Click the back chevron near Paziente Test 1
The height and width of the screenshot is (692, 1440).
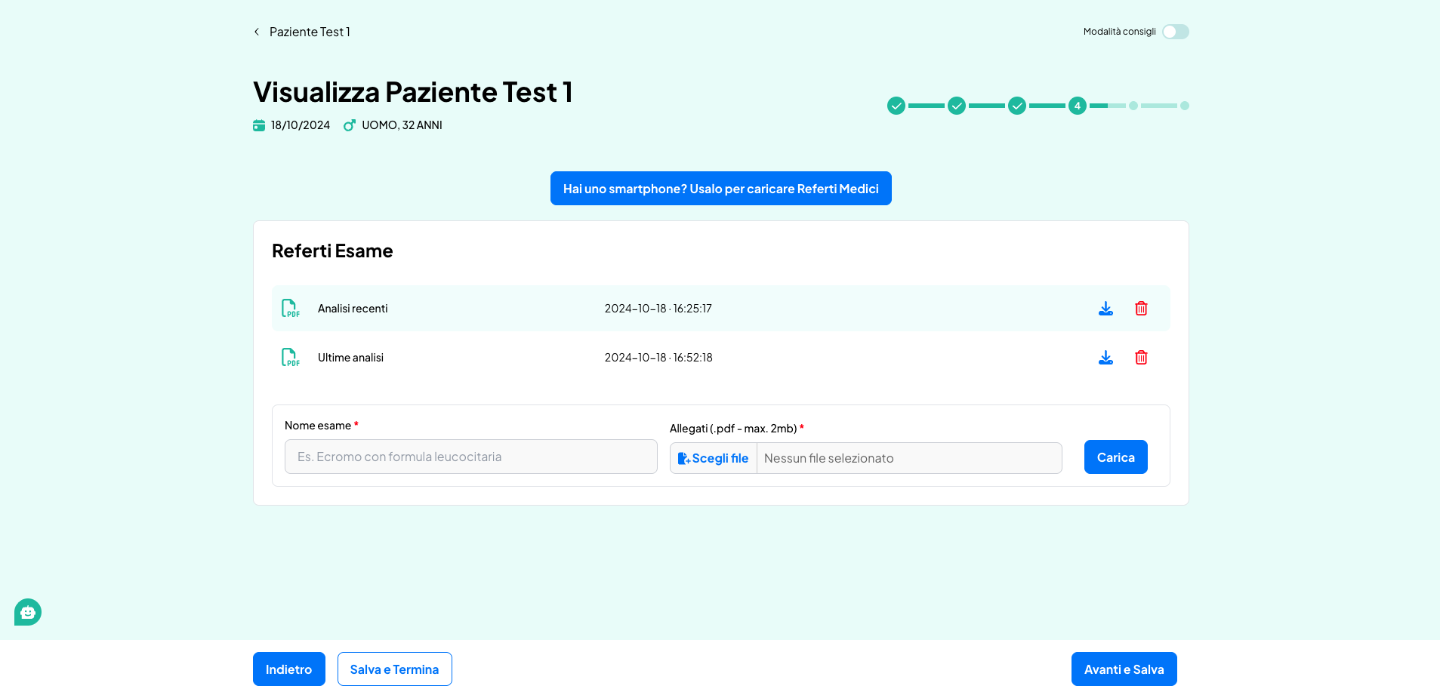pos(257,32)
